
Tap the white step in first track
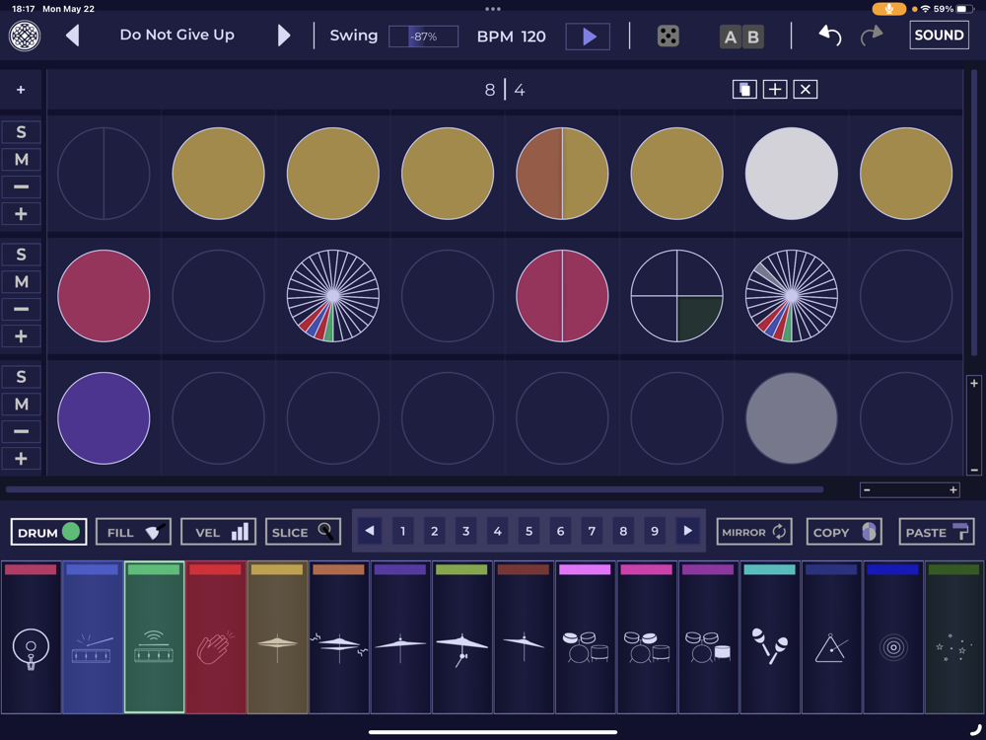coord(791,174)
